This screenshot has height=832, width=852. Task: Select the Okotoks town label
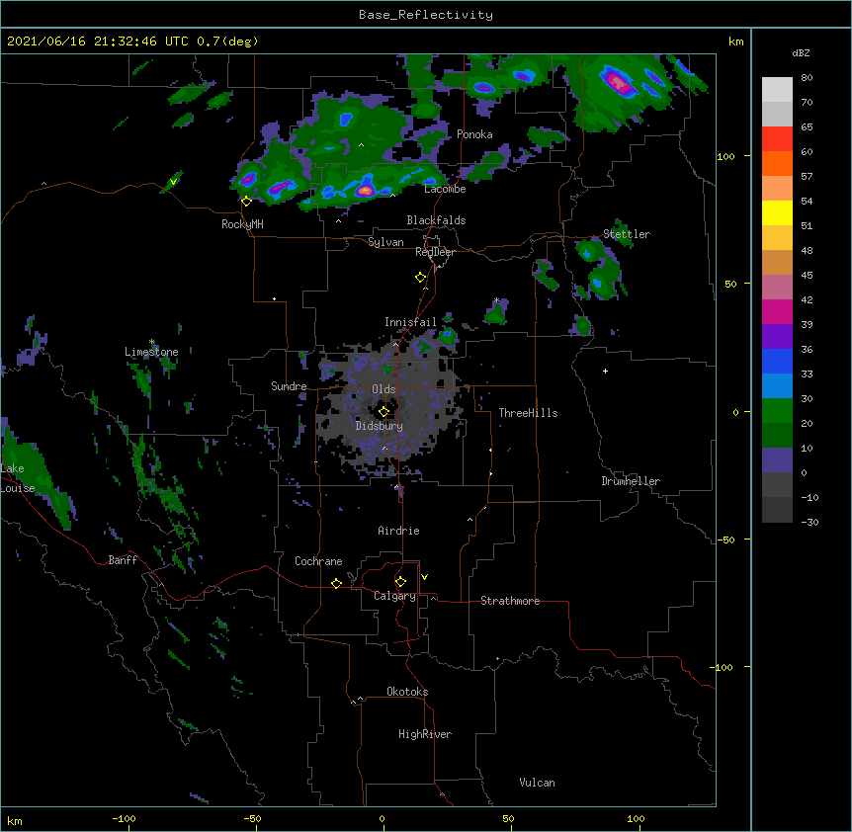pyautogui.click(x=407, y=692)
